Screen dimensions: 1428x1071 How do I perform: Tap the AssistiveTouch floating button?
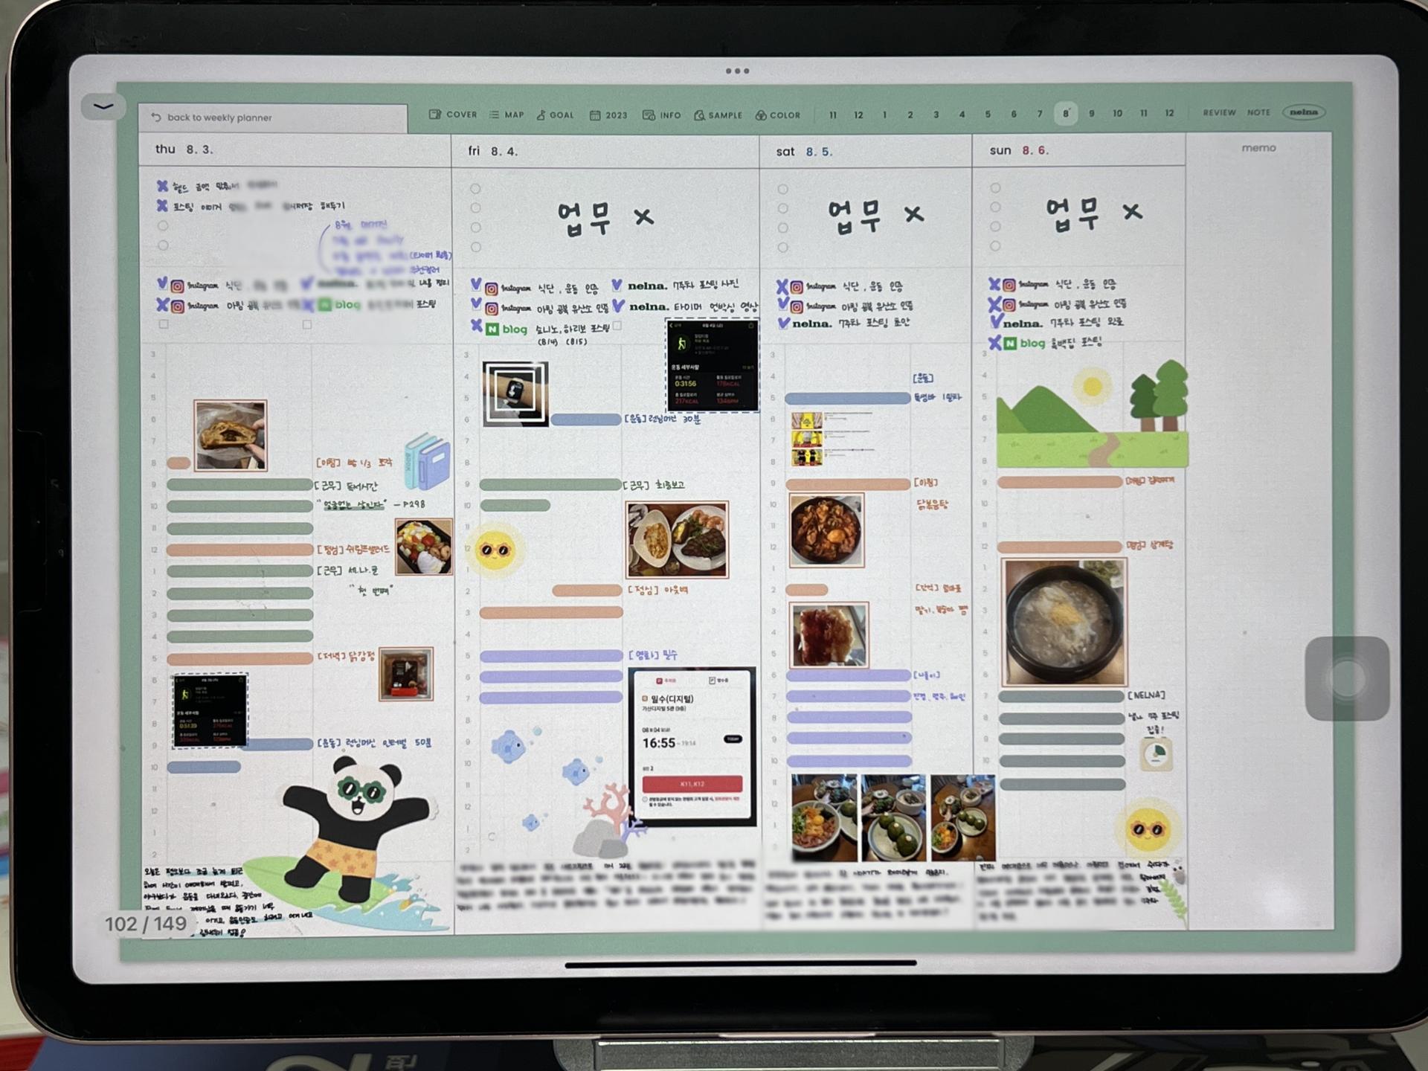pyautogui.click(x=1347, y=678)
